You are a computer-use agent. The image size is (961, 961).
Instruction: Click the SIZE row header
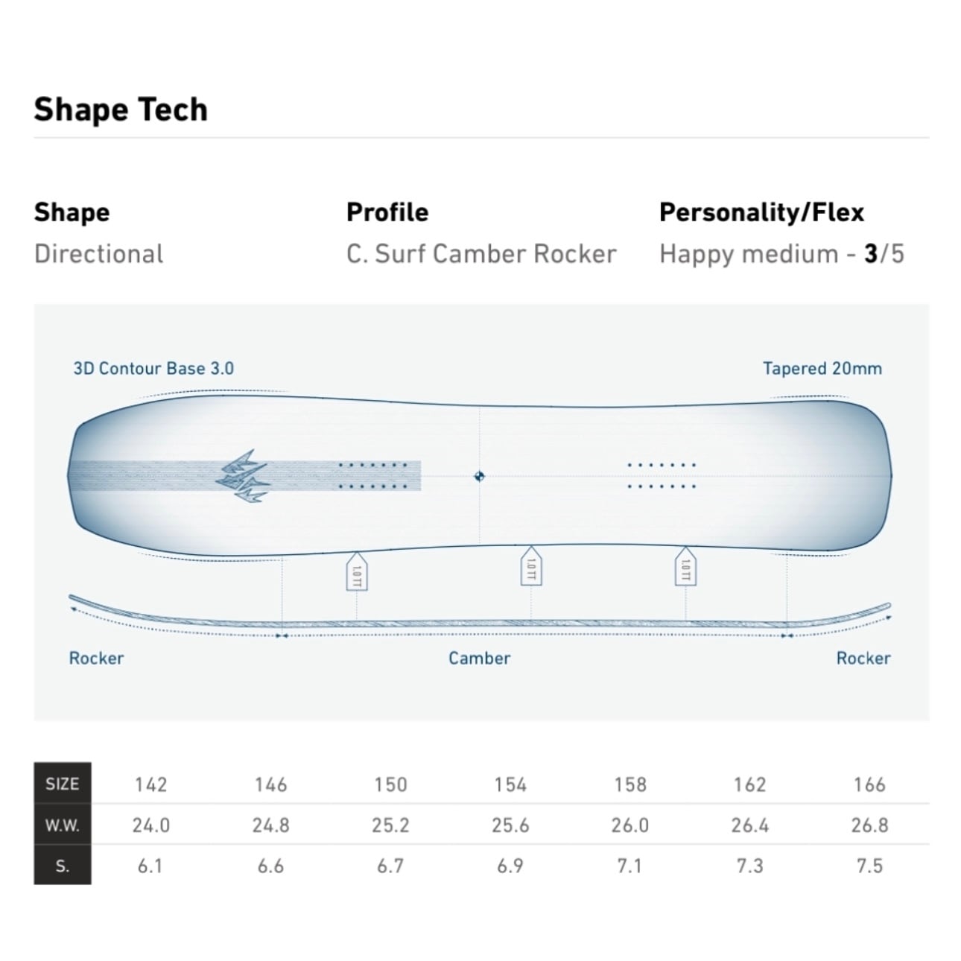coord(62,784)
